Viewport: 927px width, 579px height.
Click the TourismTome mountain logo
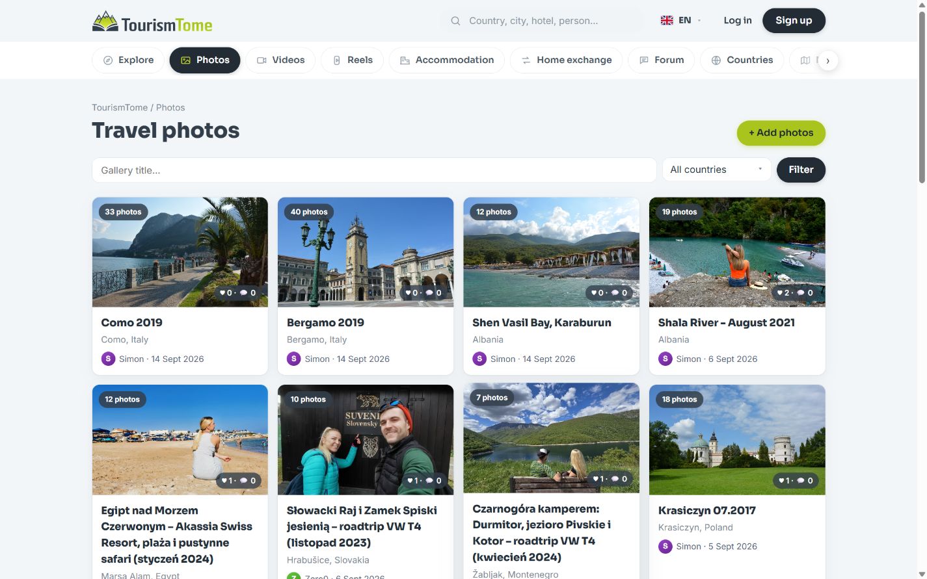click(105, 21)
